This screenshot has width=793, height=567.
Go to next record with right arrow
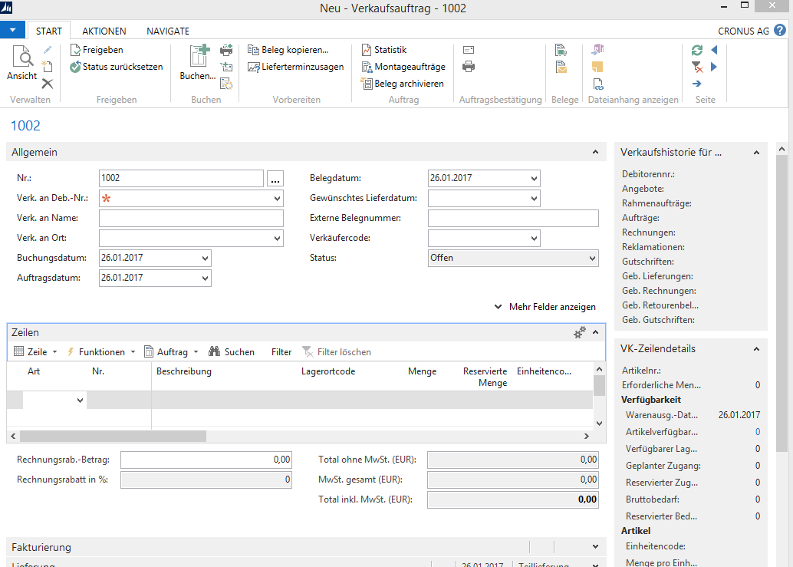click(x=714, y=66)
